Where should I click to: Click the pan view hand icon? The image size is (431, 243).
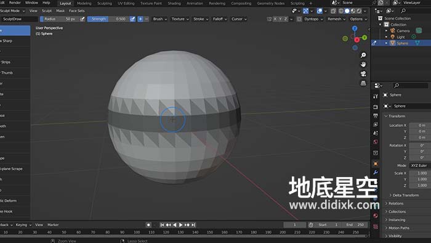tap(363, 64)
